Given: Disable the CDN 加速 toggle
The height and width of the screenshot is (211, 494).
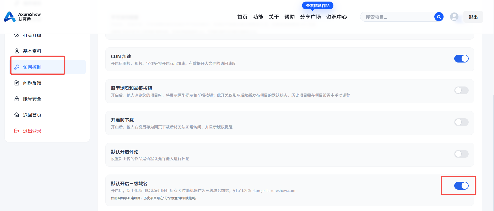Looking at the screenshot, I should tap(461, 59).
